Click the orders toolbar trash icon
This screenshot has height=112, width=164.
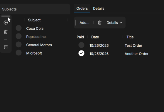pos(99,23)
